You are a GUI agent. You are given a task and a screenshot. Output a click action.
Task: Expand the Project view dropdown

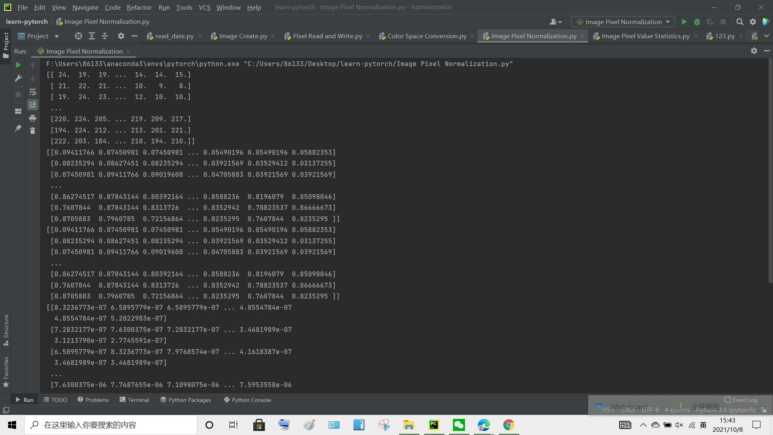[57, 36]
